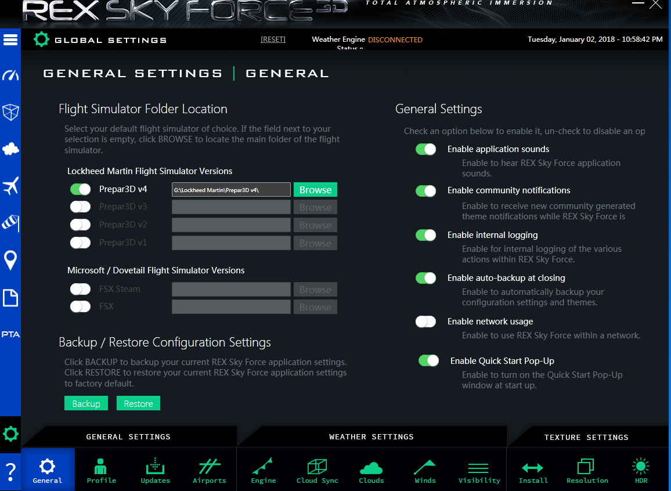Open the General settings tab
Screen dimensions: 671x491
point(48,470)
